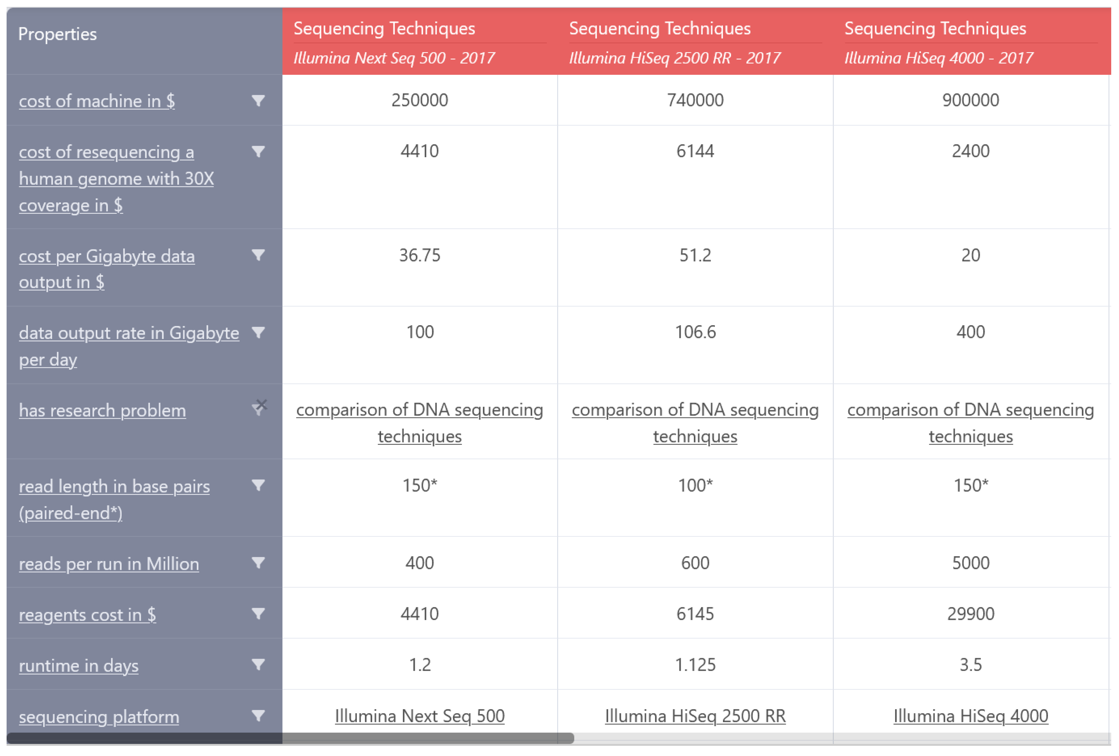Open the Illumina HiSeq 4000 platform link
Viewport: 1119px width, 756px height.
coord(970,716)
